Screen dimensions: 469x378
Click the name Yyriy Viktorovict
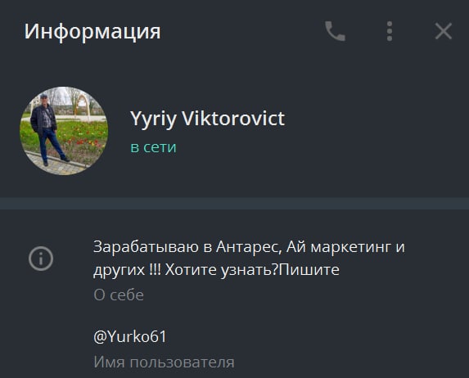207,119
